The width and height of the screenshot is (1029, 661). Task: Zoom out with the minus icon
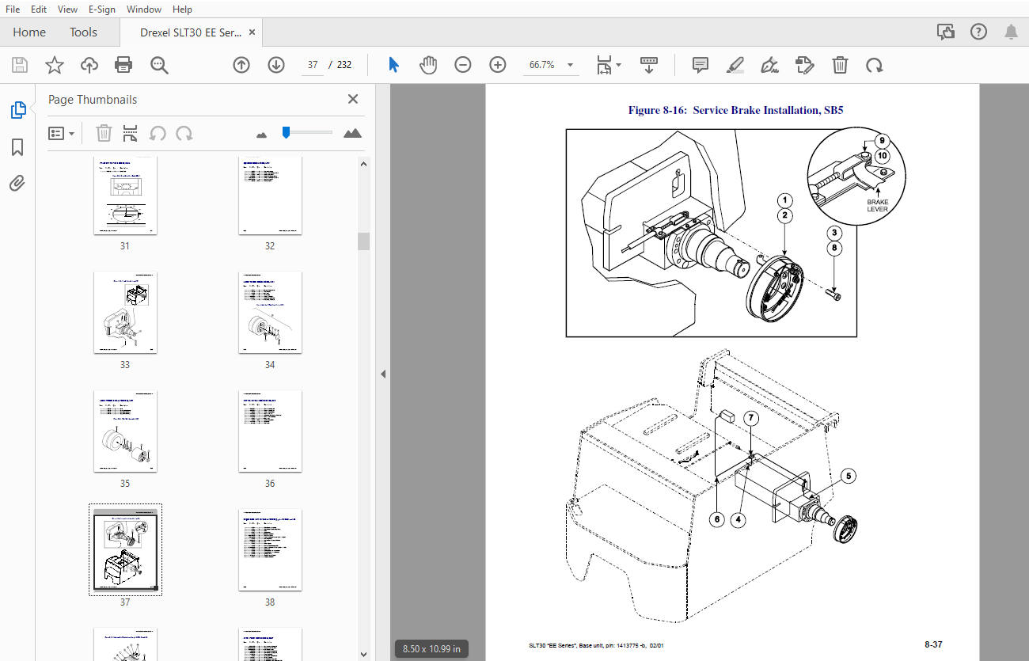[463, 65]
